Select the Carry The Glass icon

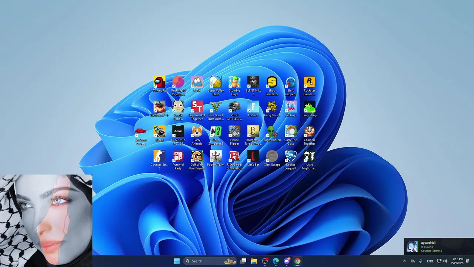(291, 135)
